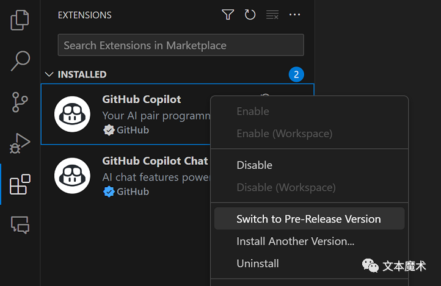Click the Filter Extensions funnel icon
The height and width of the screenshot is (286, 441).
[228, 15]
